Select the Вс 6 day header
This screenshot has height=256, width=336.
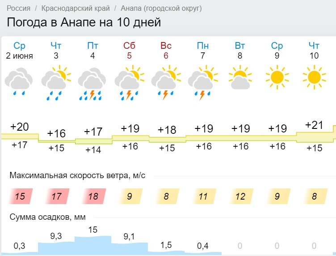tap(166, 51)
